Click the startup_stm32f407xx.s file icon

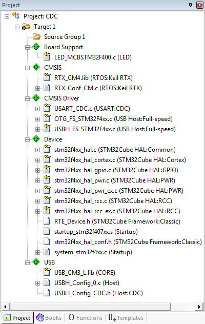coord(47,231)
